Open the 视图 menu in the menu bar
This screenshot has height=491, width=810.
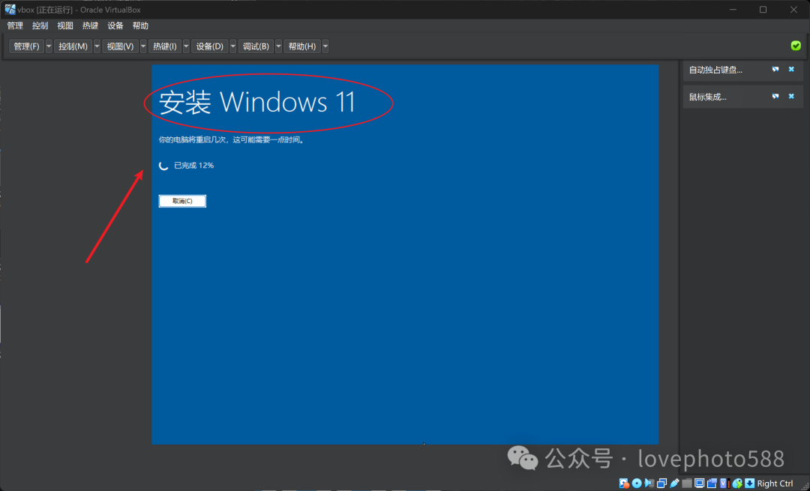[x=65, y=25]
